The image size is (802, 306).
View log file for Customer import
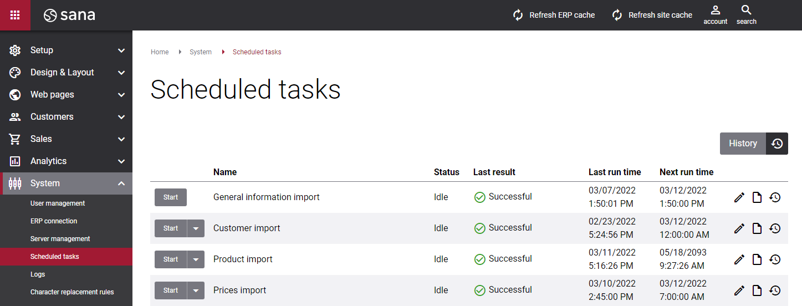(x=757, y=228)
